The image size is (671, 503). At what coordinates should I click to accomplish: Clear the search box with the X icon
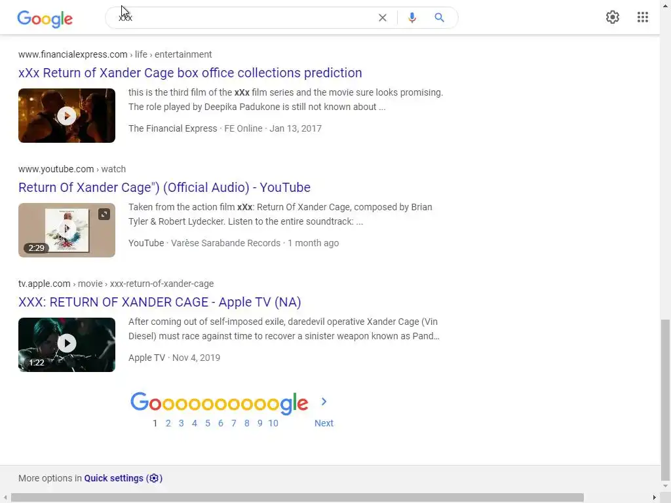pyautogui.click(x=383, y=18)
